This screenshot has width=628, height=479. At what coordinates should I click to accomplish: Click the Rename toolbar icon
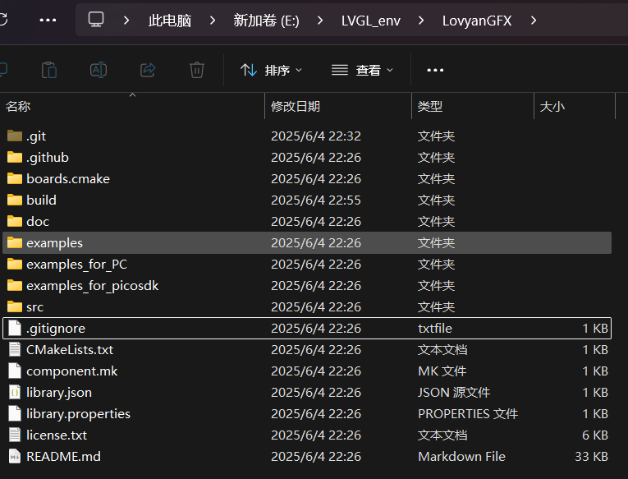tap(99, 70)
